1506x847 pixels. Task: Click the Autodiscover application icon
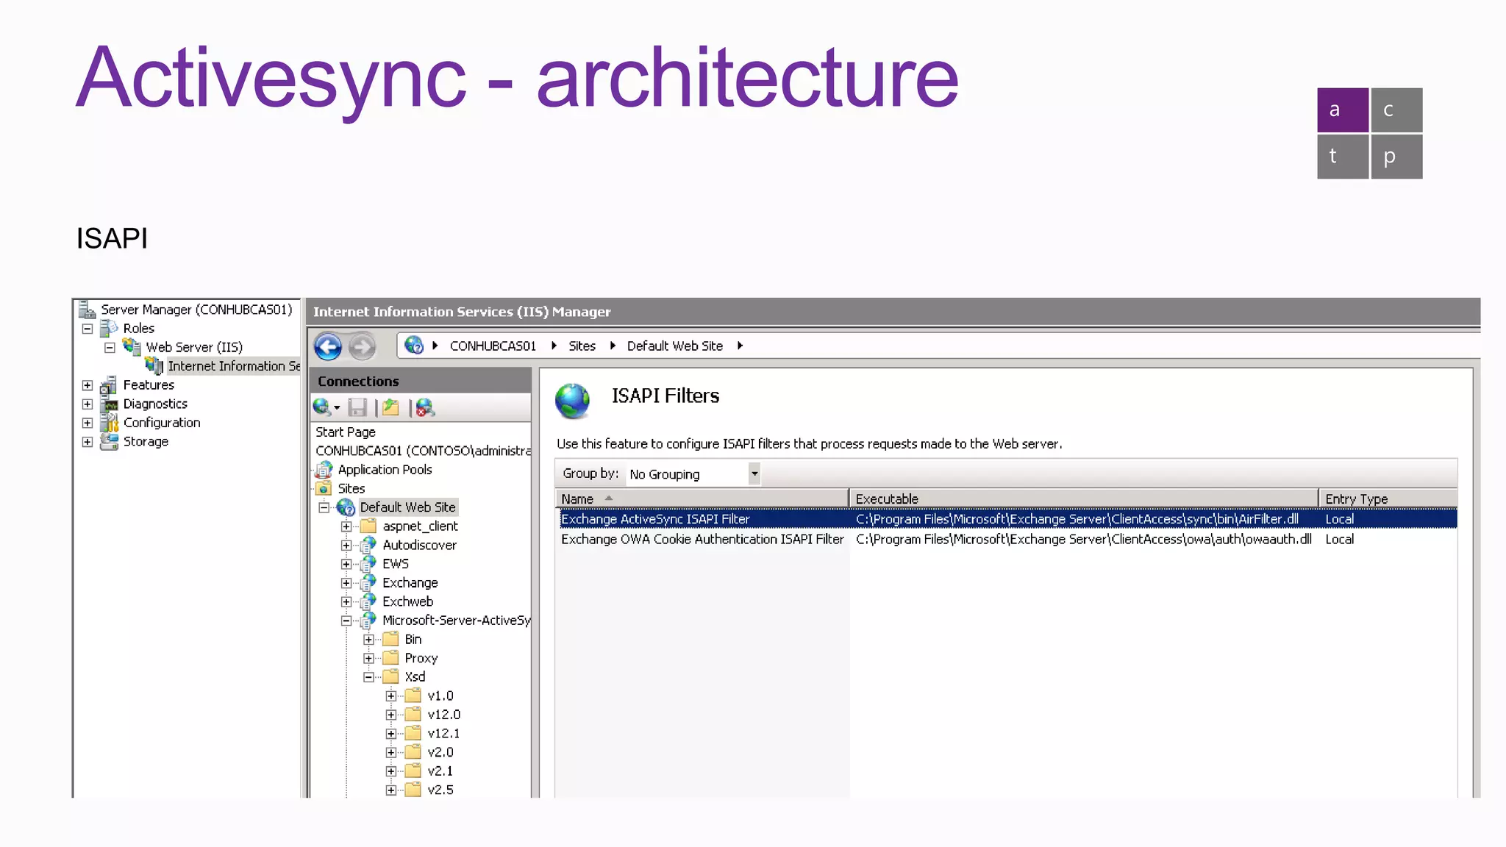(x=368, y=545)
